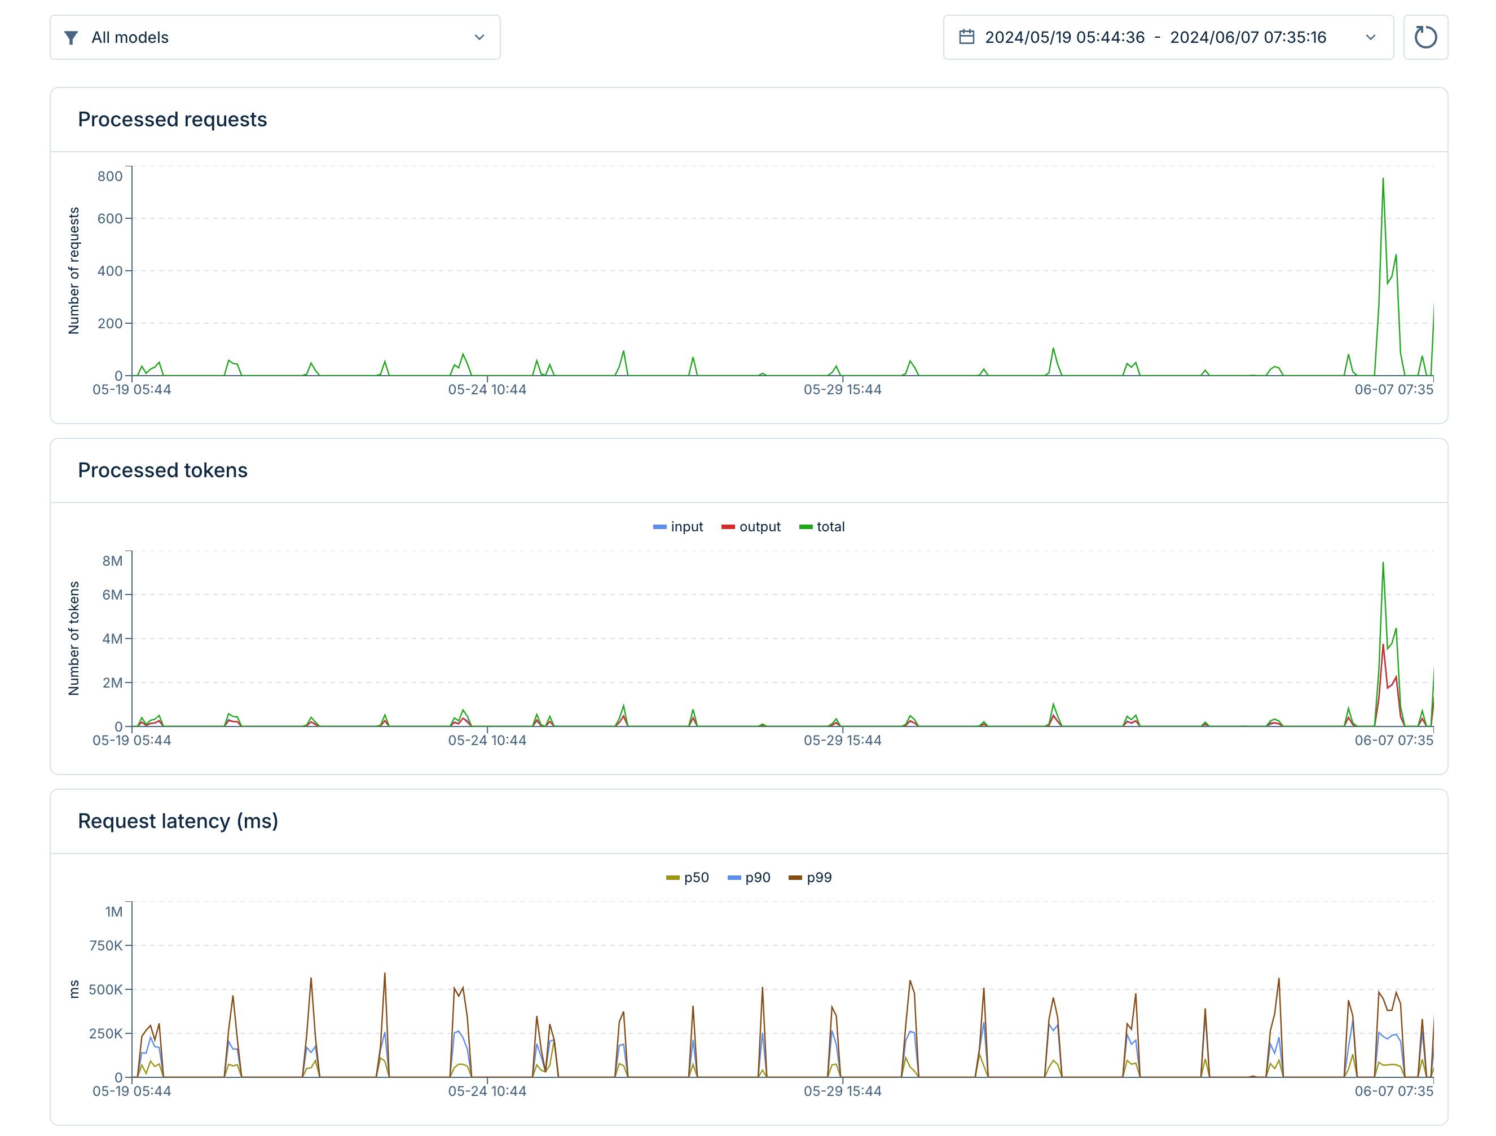Screen dimensions: 1496x1136
Task: Click the chevron beside All models
Action: point(479,37)
